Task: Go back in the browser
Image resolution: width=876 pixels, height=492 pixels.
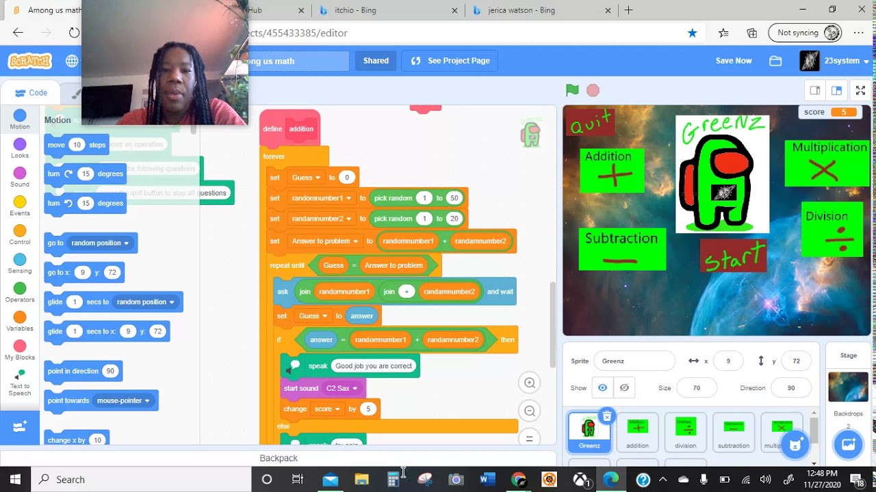Action: coord(18,33)
